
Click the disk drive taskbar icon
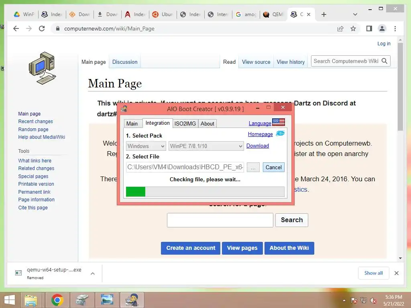click(x=82, y=300)
